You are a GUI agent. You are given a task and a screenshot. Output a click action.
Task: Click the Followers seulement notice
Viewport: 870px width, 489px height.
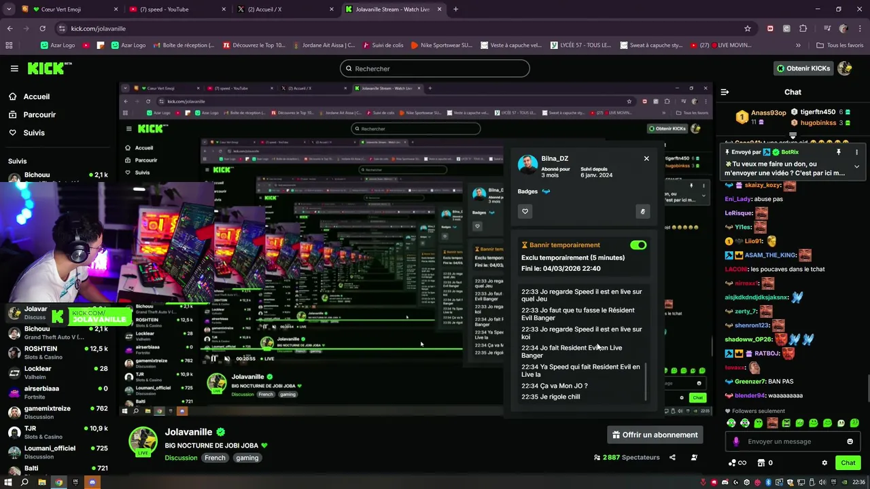coord(754,411)
